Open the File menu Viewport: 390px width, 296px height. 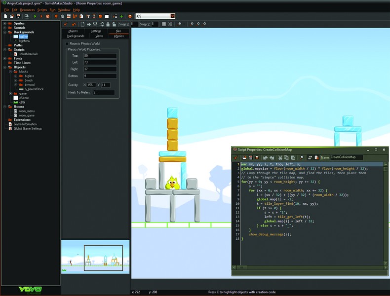click(x=7, y=10)
